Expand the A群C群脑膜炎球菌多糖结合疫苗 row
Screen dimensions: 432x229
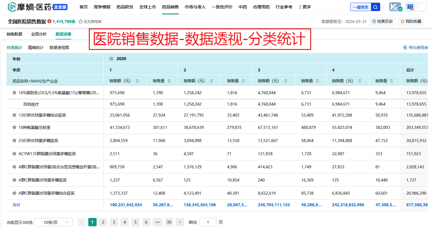point(14,193)
